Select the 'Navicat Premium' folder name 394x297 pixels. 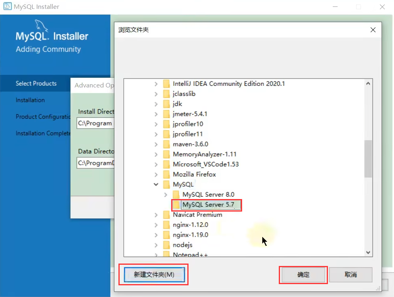point(197,214)
